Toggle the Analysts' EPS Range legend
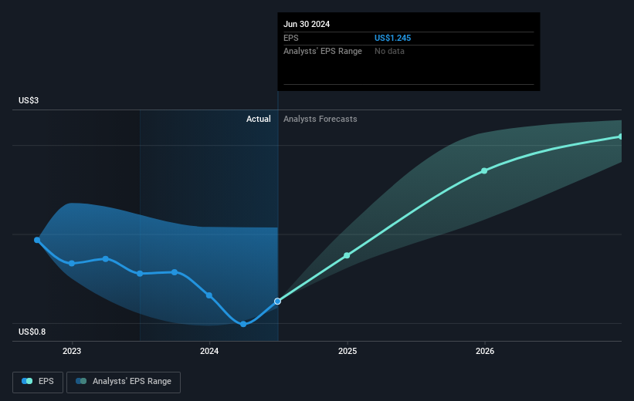This screenshot has width=634, height=401. pyautogui.click(x=124, y=382)
